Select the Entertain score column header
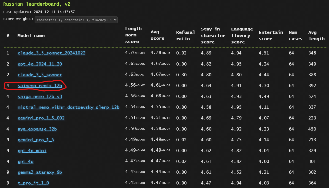Image resolution: width=329 pixels, height=188 pixels. (271, 35)
